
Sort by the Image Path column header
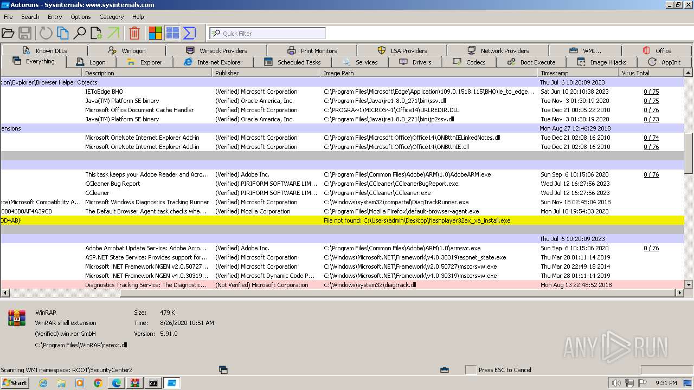pos(429,73)
